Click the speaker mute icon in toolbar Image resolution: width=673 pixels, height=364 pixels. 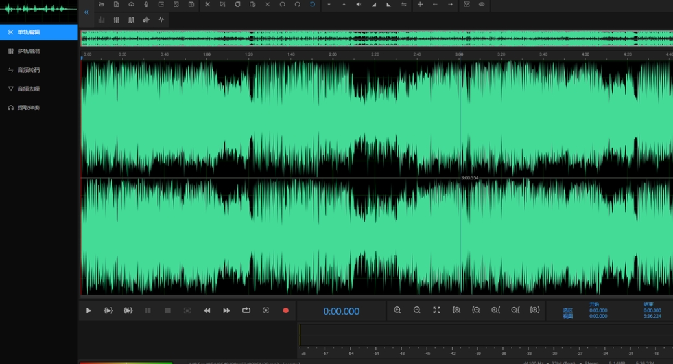[x=359, y=5]
